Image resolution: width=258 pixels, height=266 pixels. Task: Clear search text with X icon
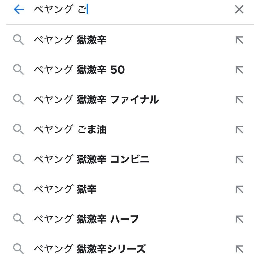[239, 10]
